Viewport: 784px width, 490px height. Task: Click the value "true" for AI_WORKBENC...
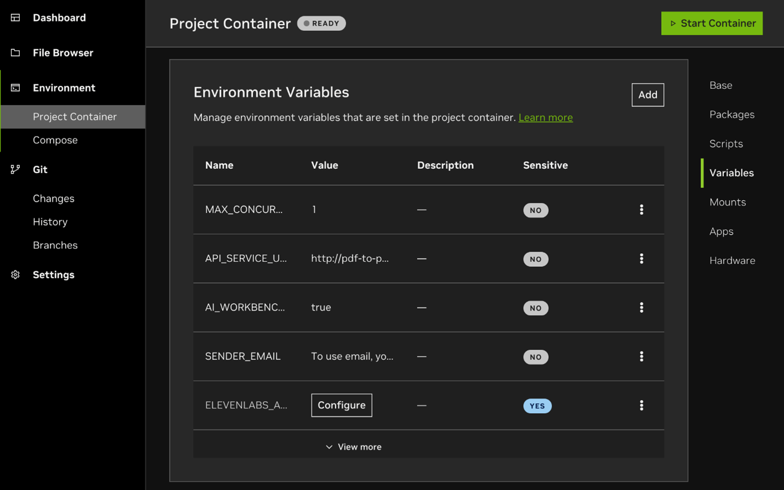click(321, 307)
